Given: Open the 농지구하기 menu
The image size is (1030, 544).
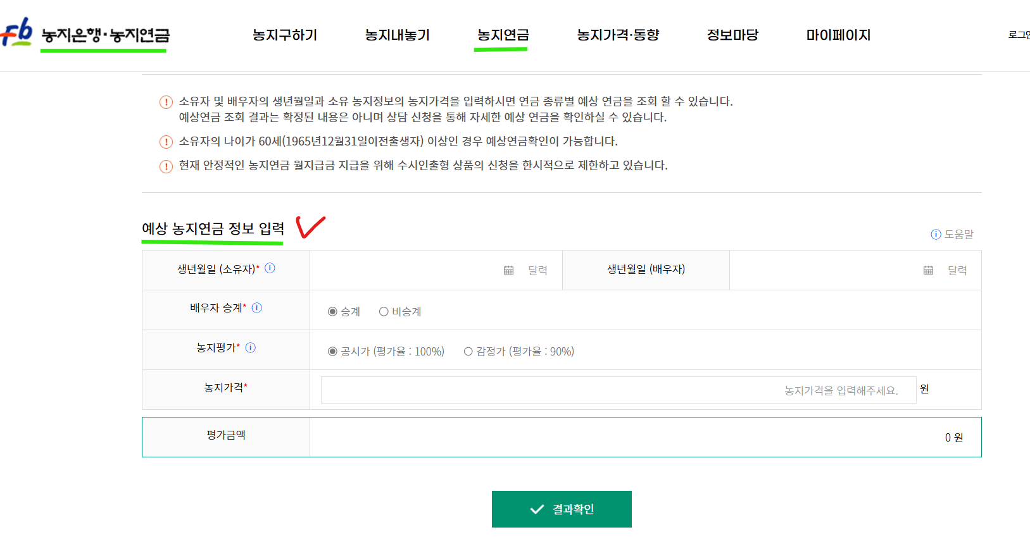Looking at the screenshot, I should coord(285,35).
